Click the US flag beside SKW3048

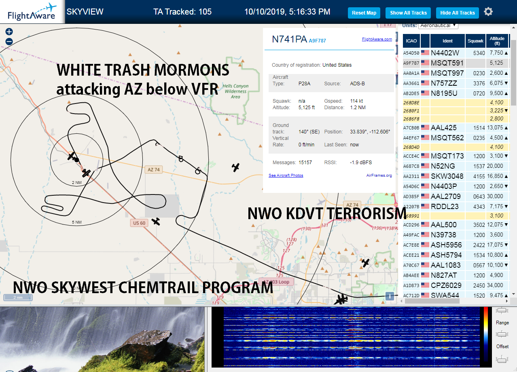point(425,176)
